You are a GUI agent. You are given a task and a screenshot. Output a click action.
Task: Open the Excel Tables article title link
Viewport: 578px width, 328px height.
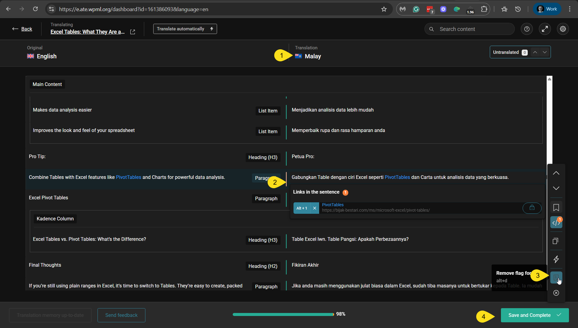[x=87, y=32]
